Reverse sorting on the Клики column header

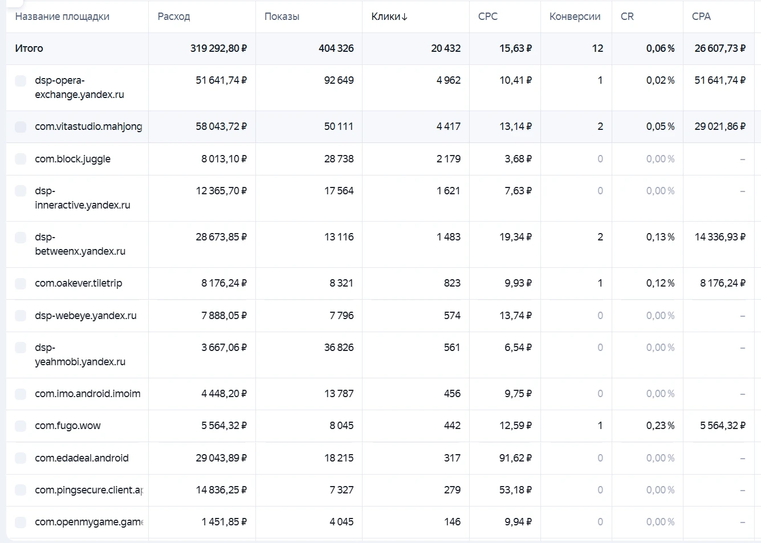tap(389, 17)
